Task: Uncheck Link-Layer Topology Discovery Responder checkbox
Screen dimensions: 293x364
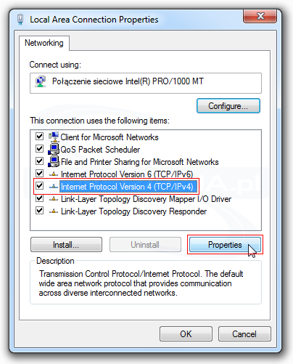Action: 39,211
